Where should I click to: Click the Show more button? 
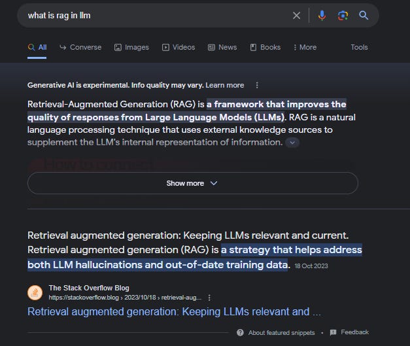(193, 183)
